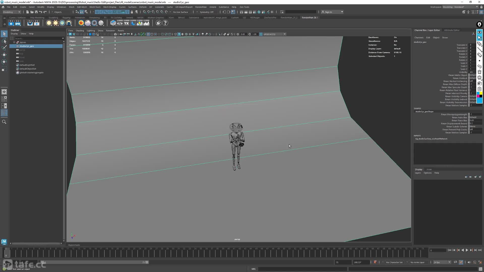Open the Mesh Tools menu
The width and height of the screenshot is (484, 272).
pyautogui.click(x=95, y=7)
